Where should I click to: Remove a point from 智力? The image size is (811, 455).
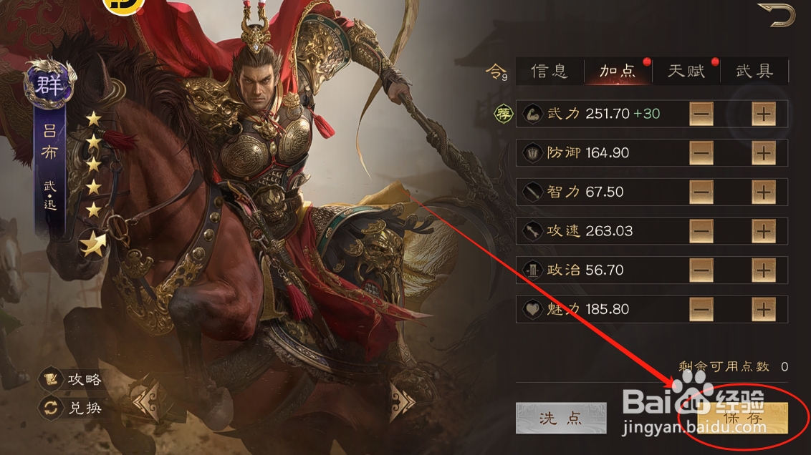coord(701,192)
